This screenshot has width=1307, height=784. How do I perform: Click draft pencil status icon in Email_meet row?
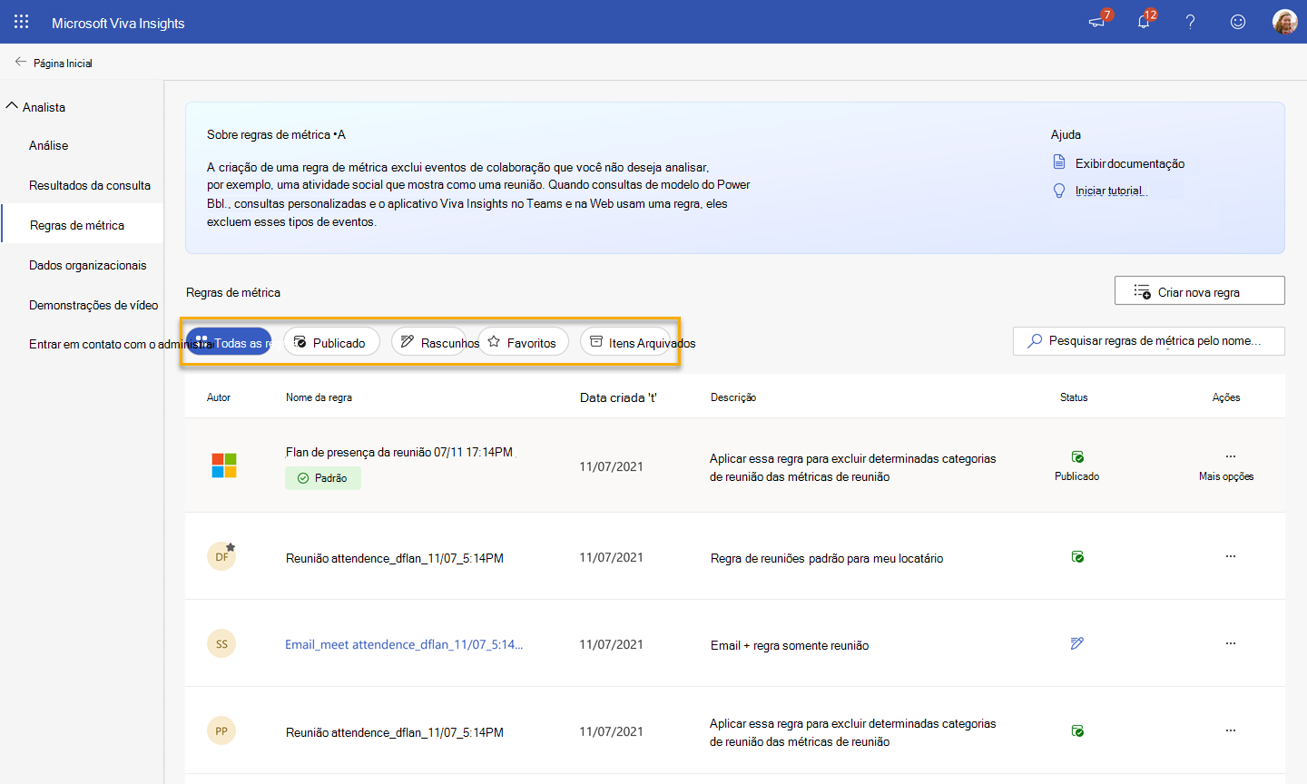pos(1077,643)
